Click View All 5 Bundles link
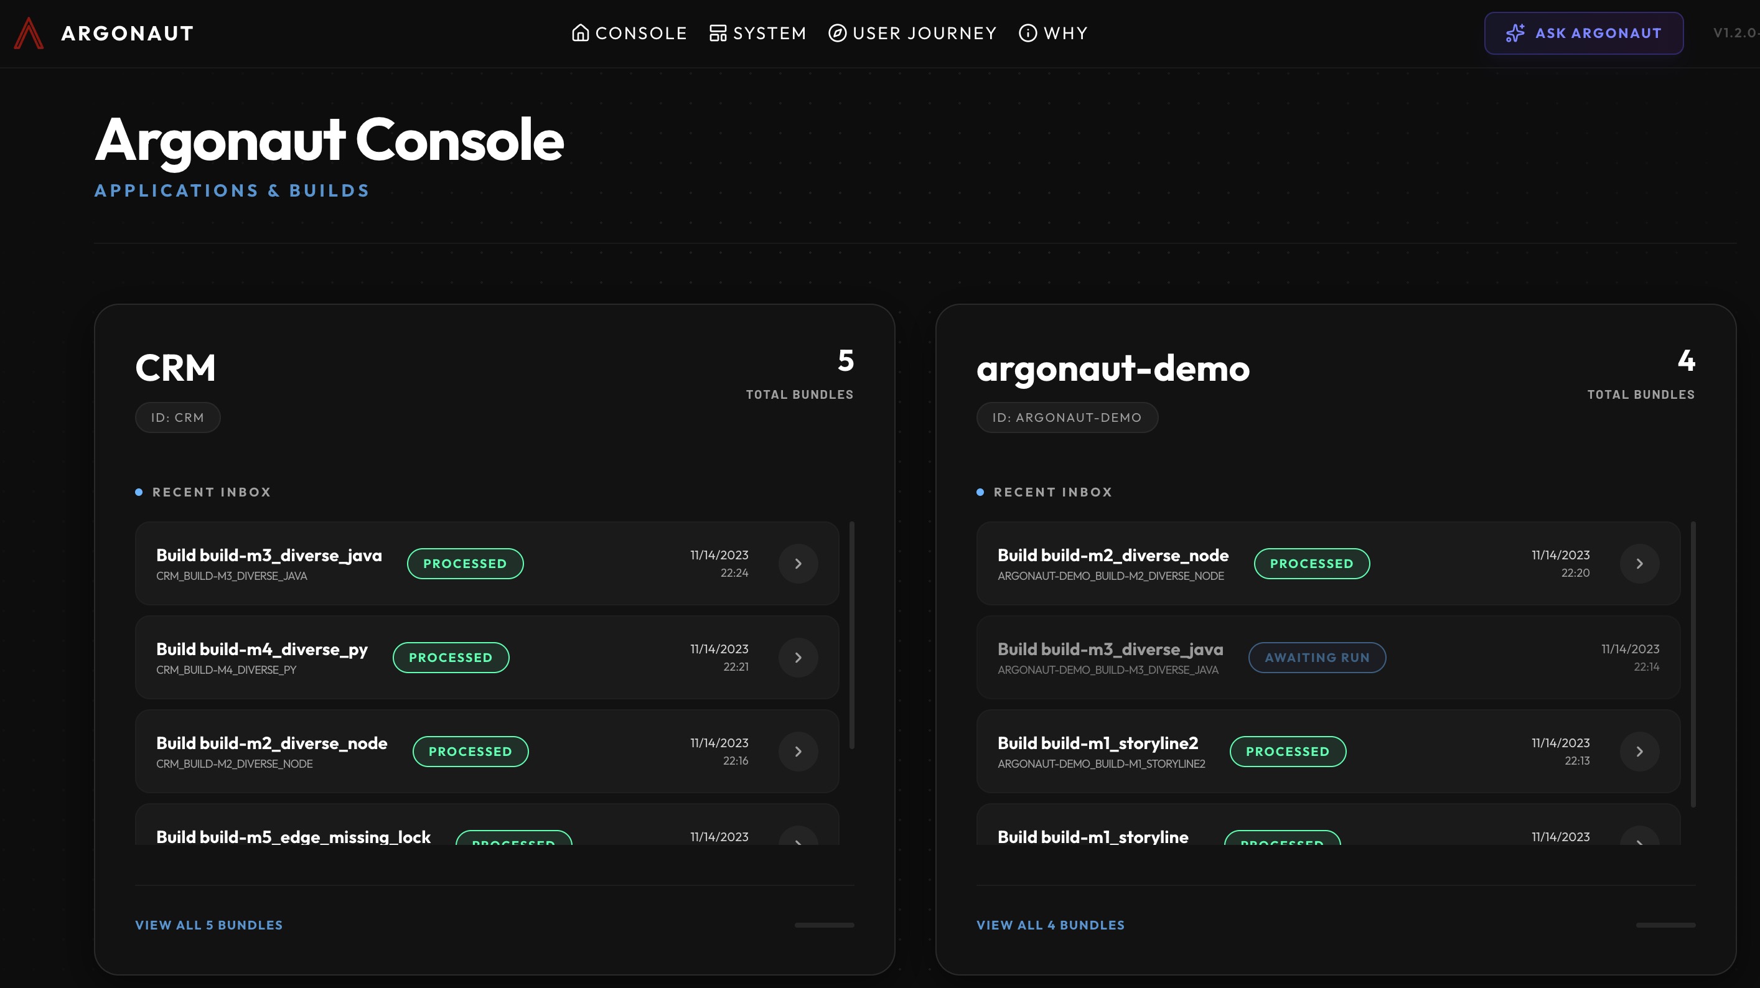The image size is (1760, 988). [x=208, y=925]
